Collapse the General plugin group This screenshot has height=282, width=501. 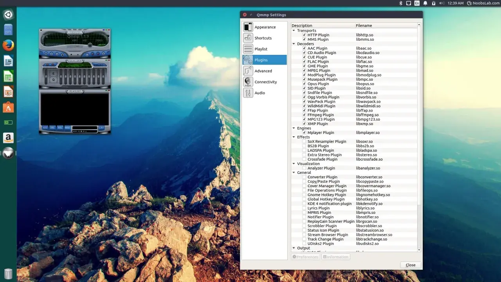294,172
